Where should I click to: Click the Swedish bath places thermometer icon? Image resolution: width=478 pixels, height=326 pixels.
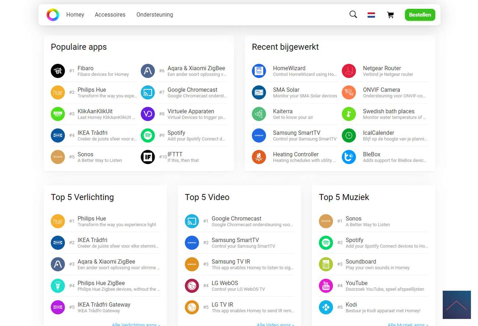click(x=349, y=114)
